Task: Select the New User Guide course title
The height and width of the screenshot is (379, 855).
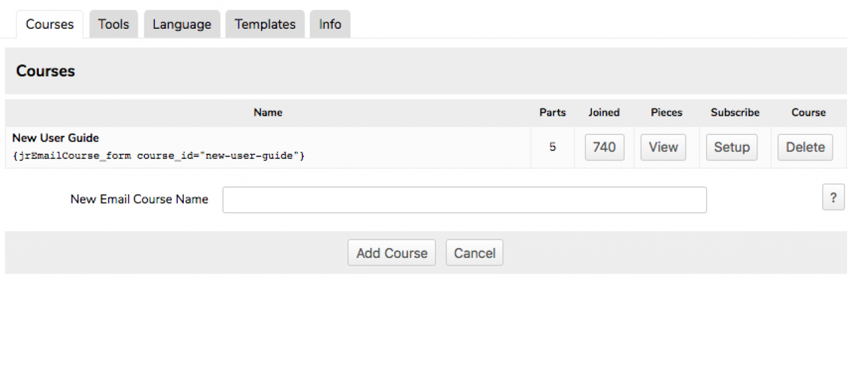Action: (55, 138)
